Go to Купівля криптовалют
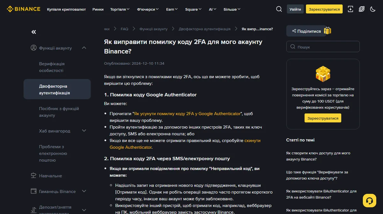383x214 pixels. pyautogui.click(x=66, y=9)
